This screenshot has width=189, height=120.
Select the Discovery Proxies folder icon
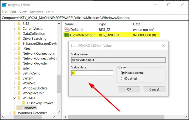pos(24,103)
